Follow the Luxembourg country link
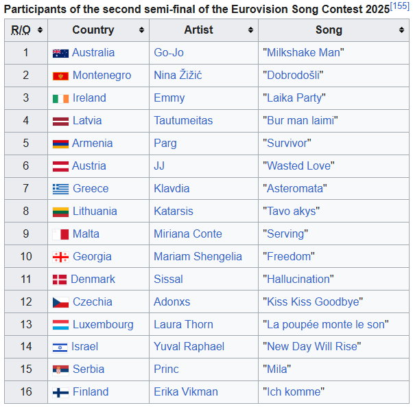Viewport: 413px width, 410px height. 103,325
